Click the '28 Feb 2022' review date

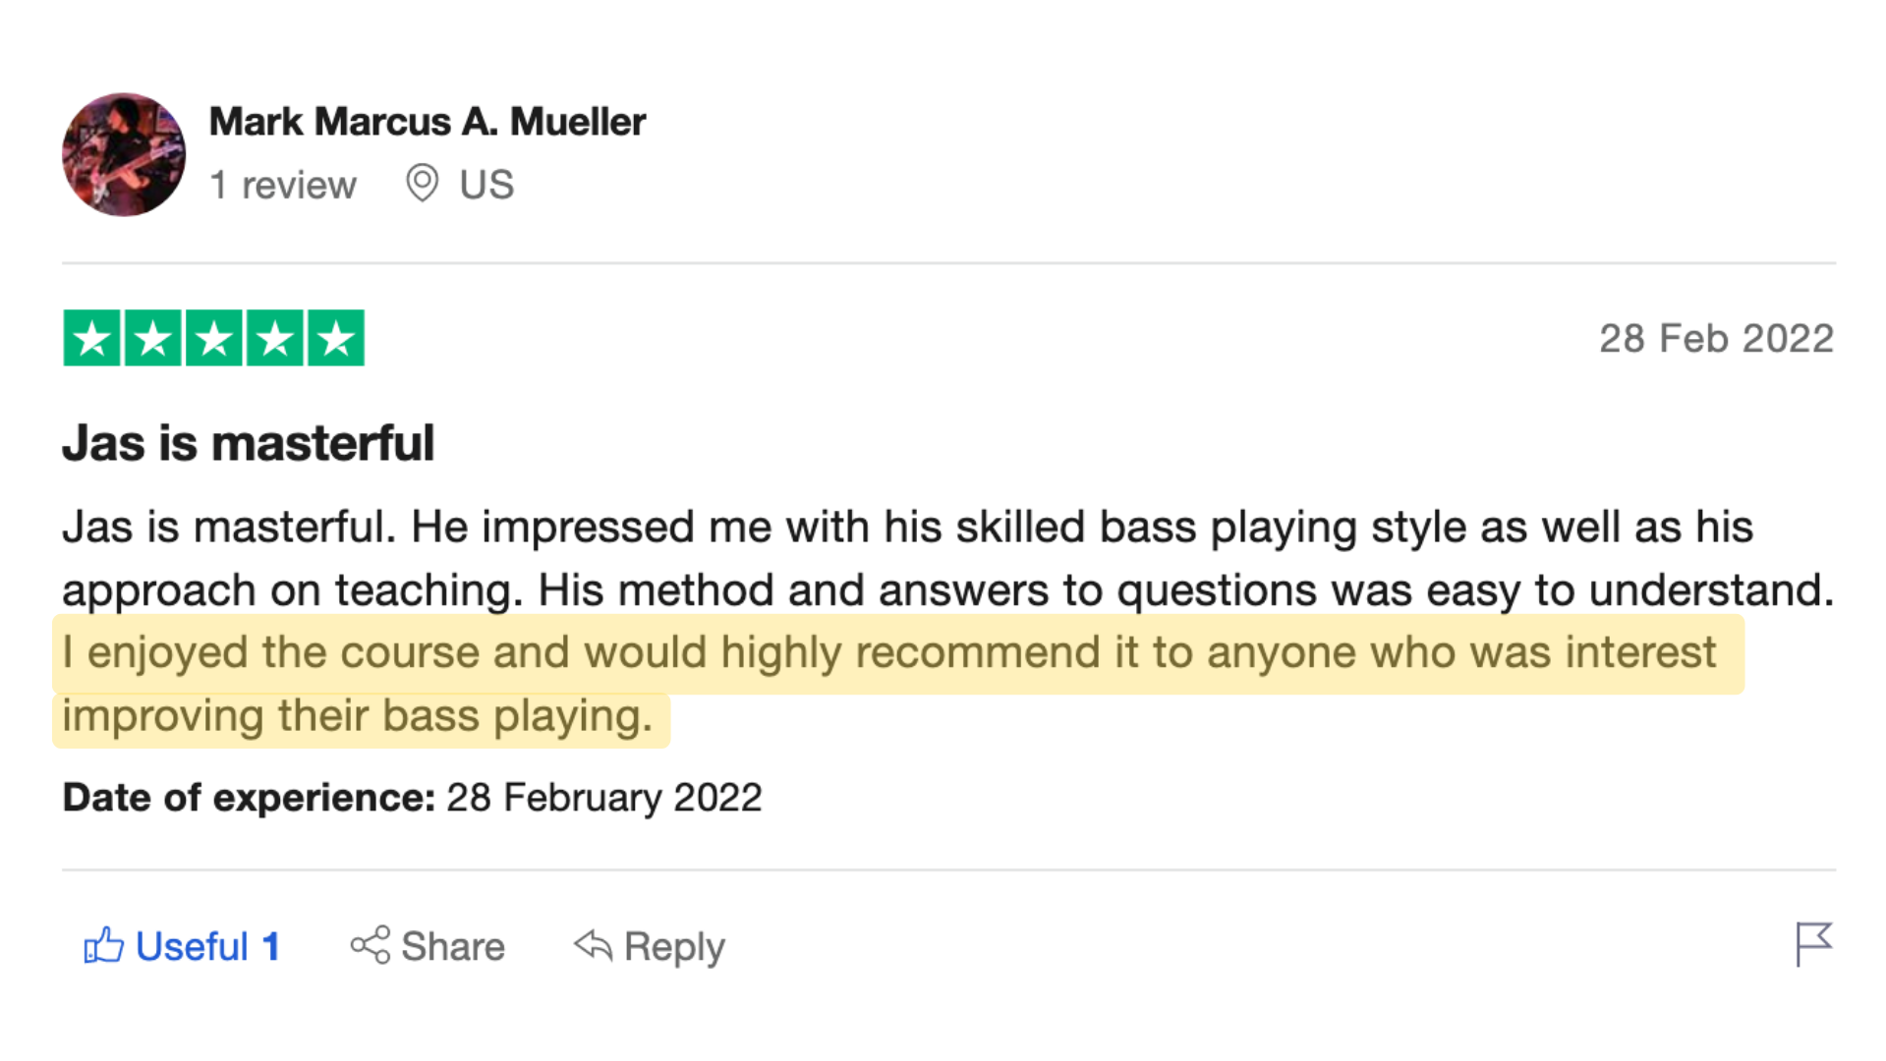tap(1716, 339)
